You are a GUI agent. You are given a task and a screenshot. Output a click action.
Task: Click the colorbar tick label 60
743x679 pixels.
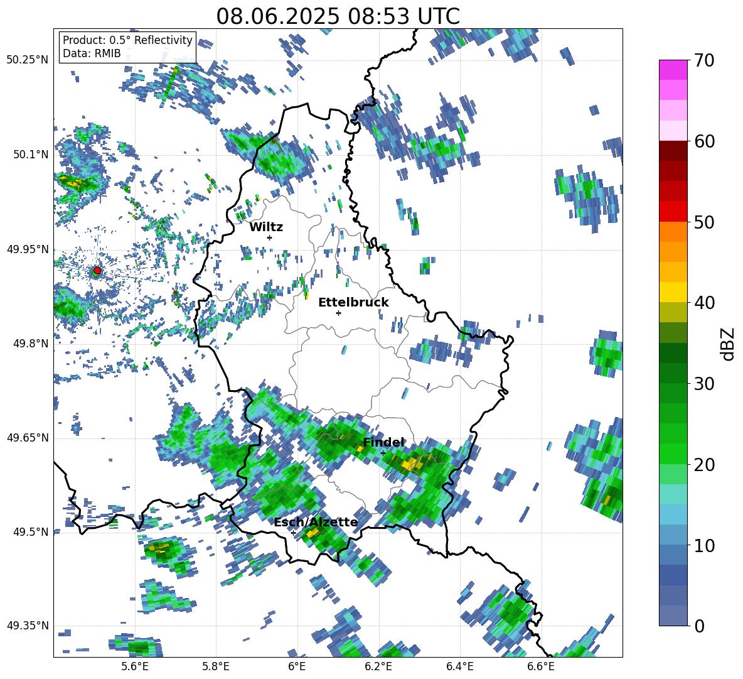pyautogui.click(x=704, y=141)
